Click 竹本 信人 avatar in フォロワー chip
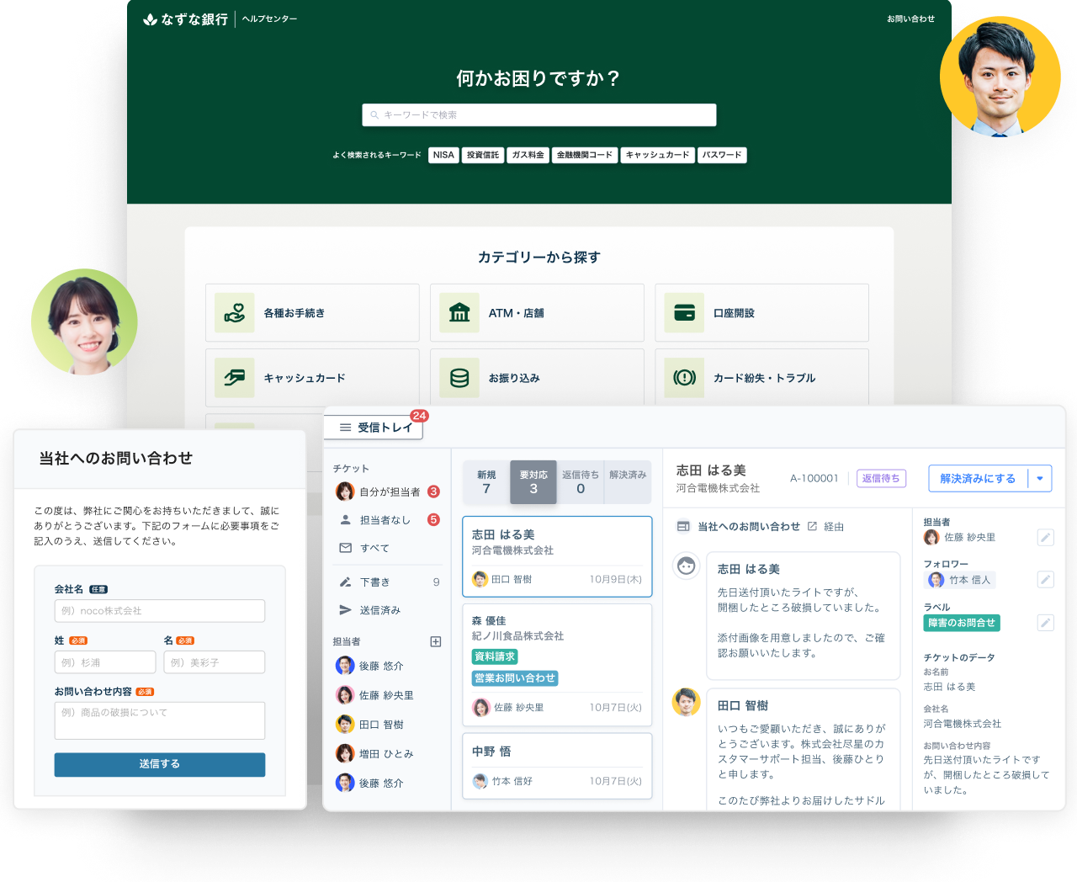Image resolution: width=1077 pixels, height=882 pixels. pos(936,580)
